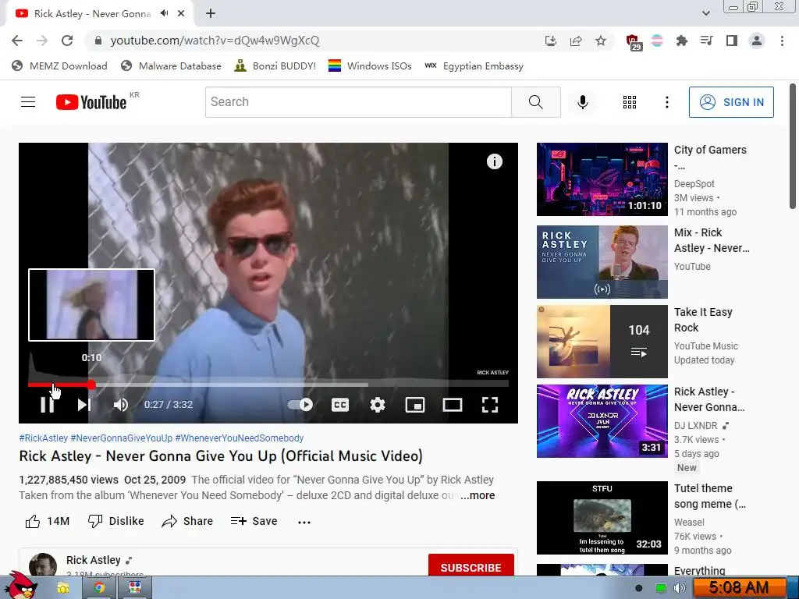Viewport: 799px width, 599px height.
Task: Open the system tray volume icon
Action: [x=680, y=588]
